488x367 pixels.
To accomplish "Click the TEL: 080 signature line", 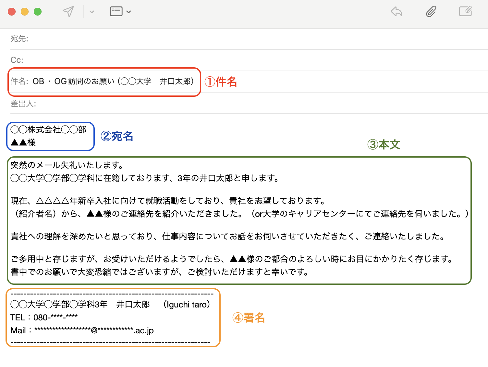I will [x=44, y=317].
